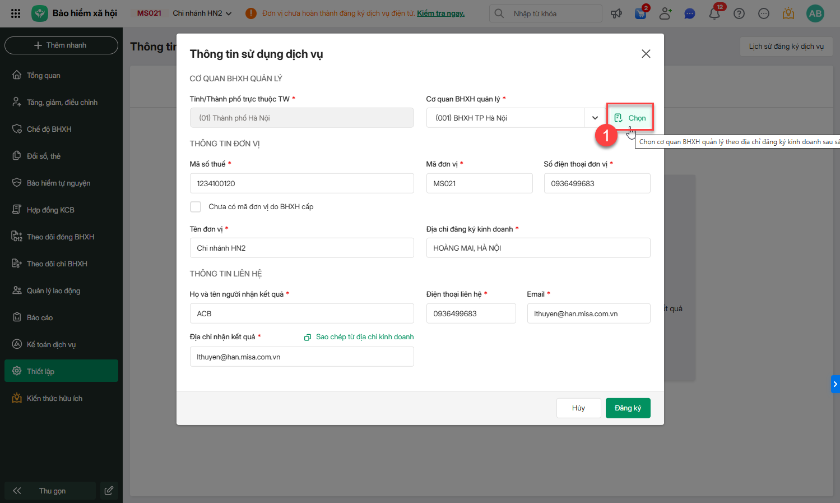Collapse the sidebar with 'Thu gọn'
The width and height of the screenshot is (840, 503).
50,491
